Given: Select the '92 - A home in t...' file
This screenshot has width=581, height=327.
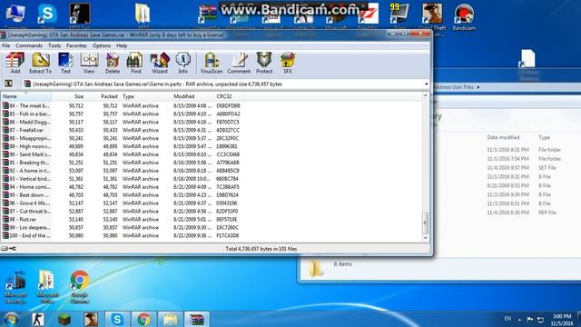Looking at the screenshot, I should tap(26, 171).
